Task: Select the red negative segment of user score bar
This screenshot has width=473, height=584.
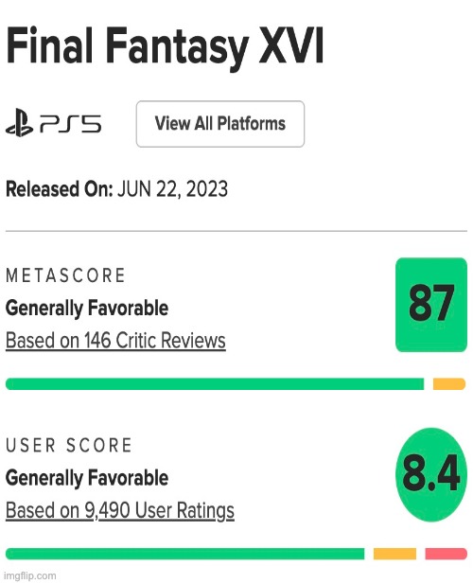Action: [446, 554]
